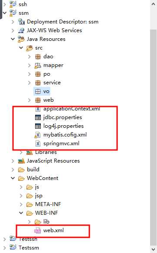This screenshot has width=157, height=253.
Task: Expand the lib folder
Action: click(x=29, y=222)
